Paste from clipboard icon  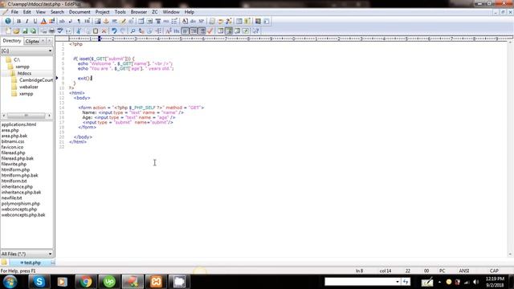coord(96,31)
